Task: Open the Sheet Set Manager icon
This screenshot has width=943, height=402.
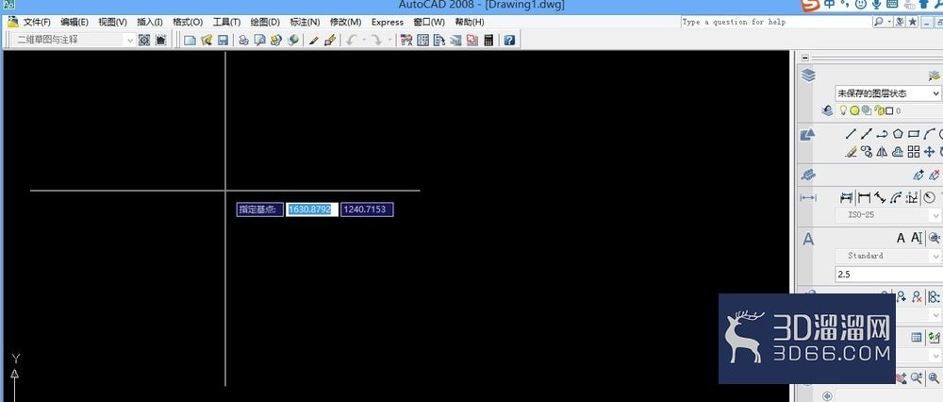Action: (455, 41)
